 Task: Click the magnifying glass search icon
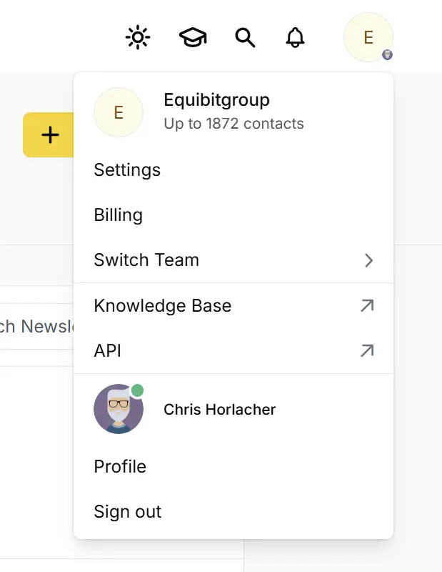[x=245, y=38]
